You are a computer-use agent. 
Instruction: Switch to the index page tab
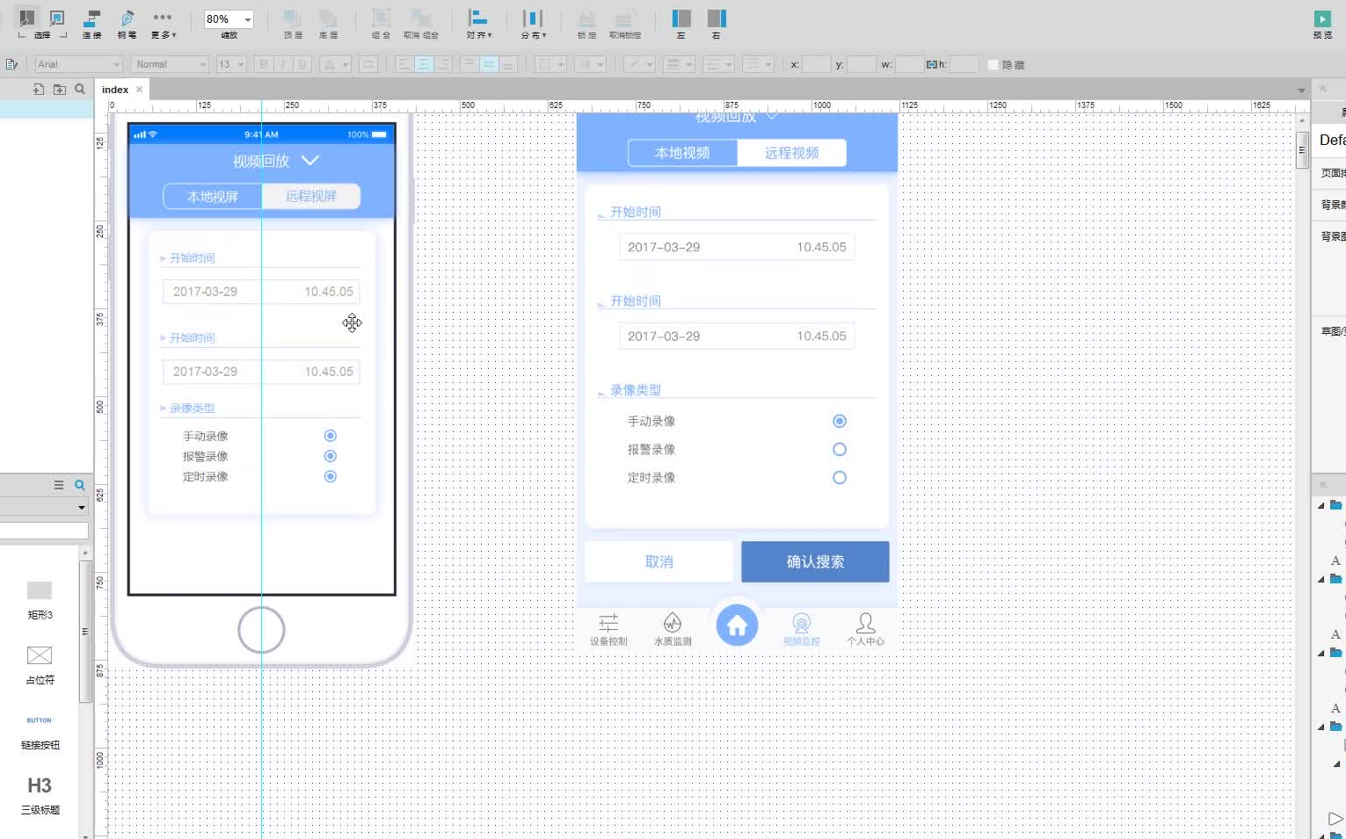115,89
